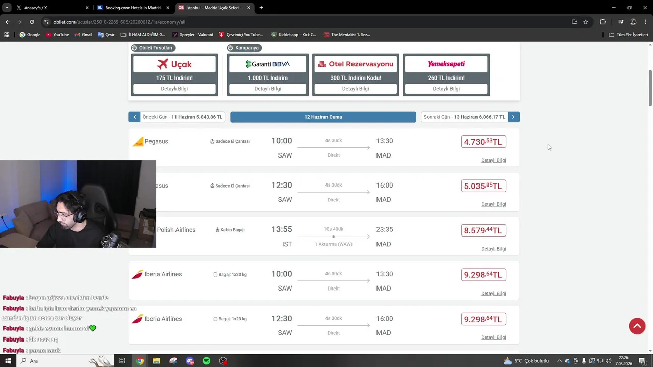This screenshot has width=653, height=367.
Task: Click the Iberia logo on 12:30 flight
Action: 137,319
